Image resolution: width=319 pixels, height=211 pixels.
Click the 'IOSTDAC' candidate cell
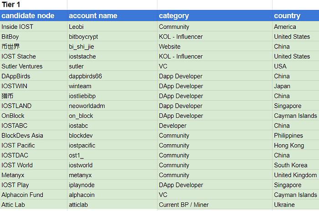pyautogui.click(x=34, y=155)
